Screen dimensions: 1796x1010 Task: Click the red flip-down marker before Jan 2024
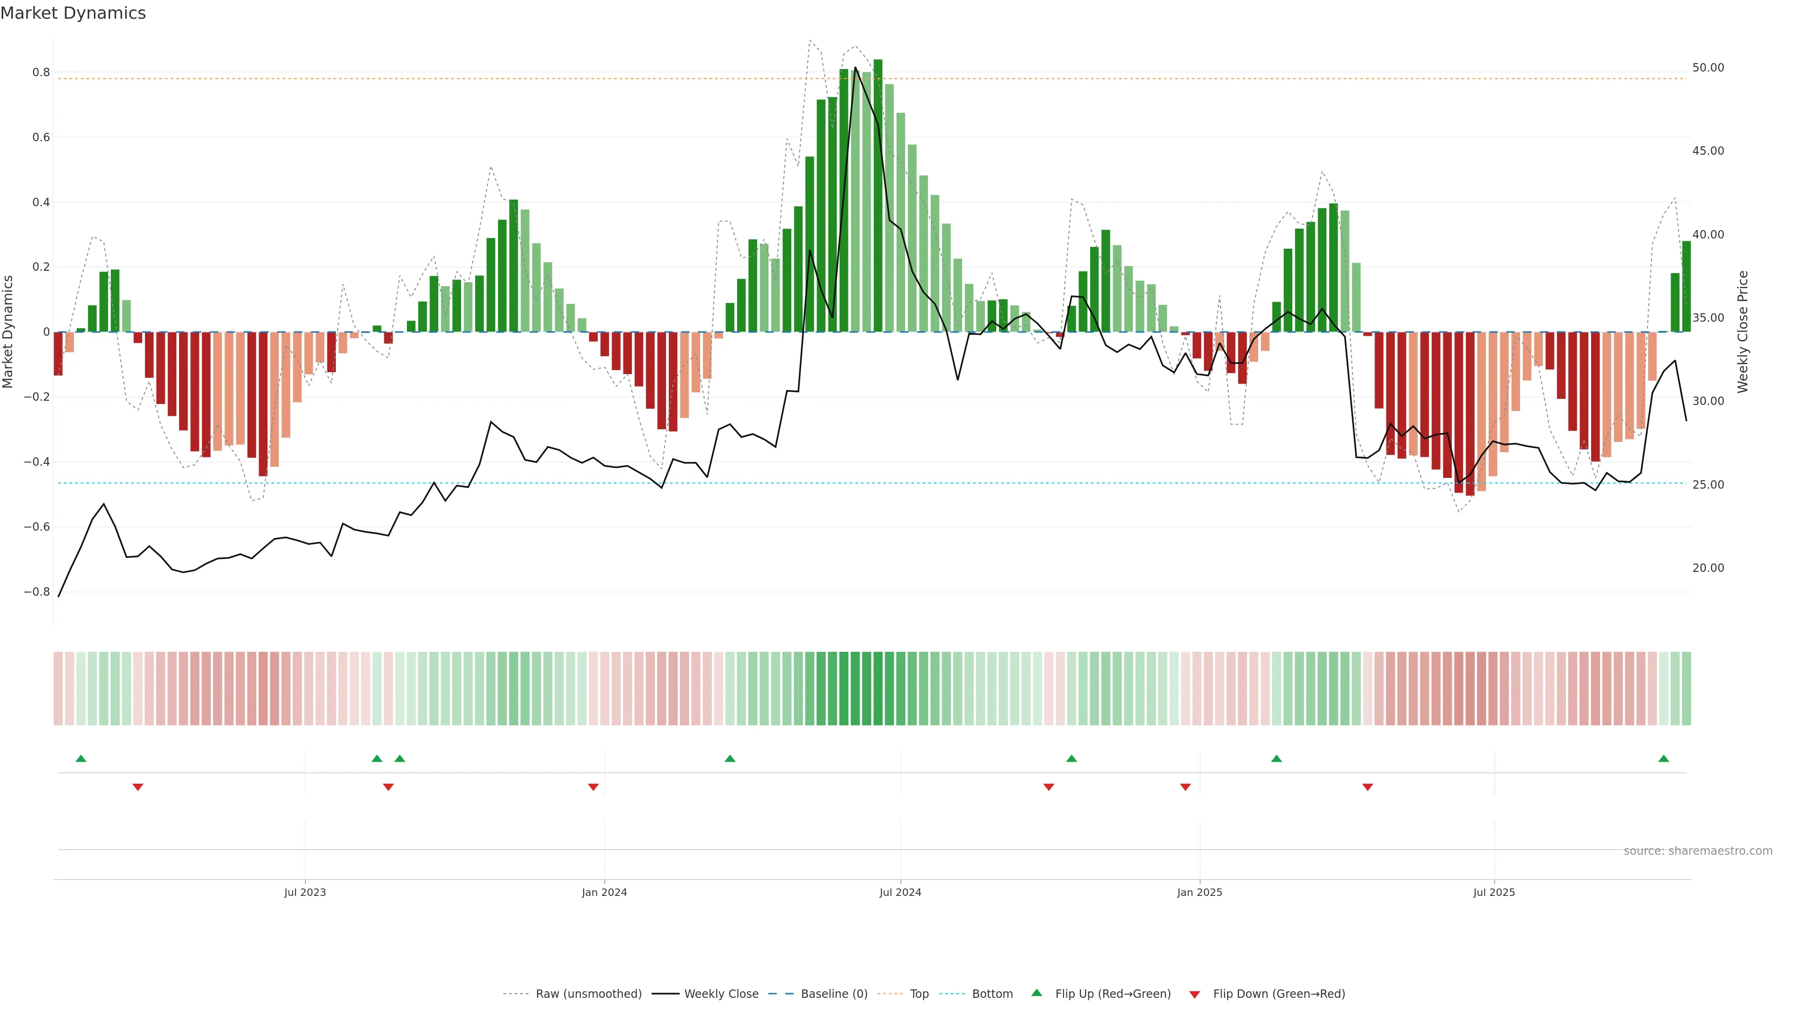coord(594,787)
